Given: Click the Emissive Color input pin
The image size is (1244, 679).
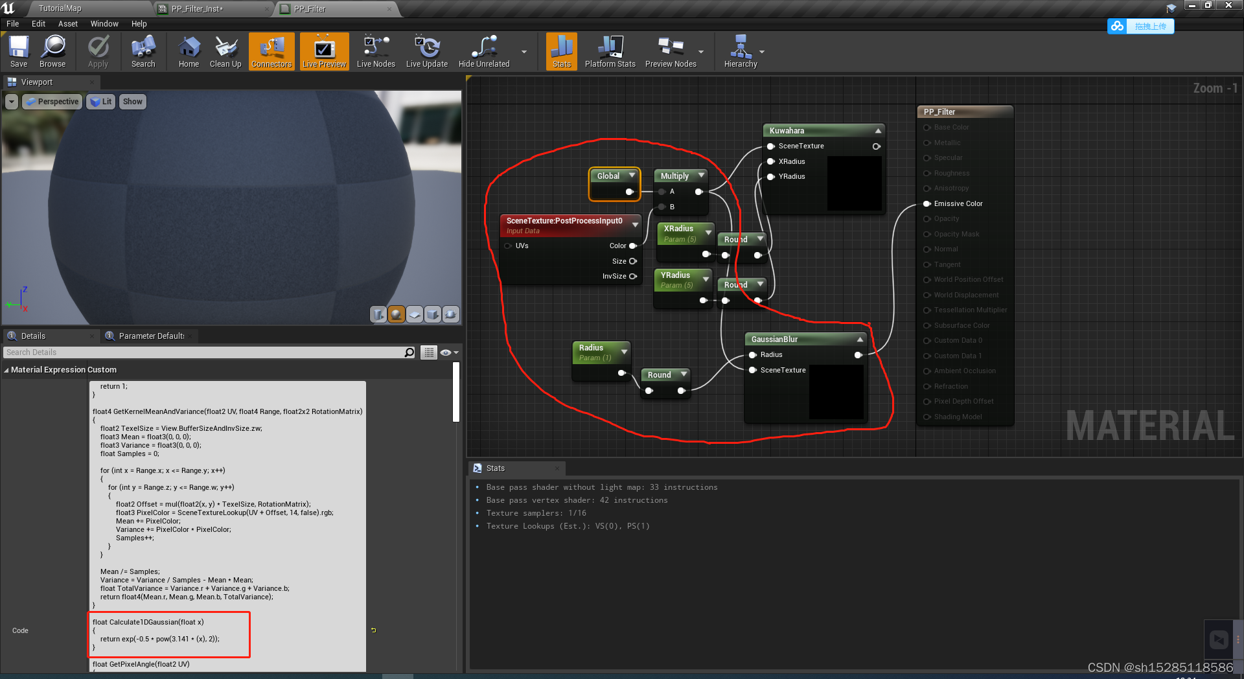Looking at the screenshot, I should click(x=927, y=203).
